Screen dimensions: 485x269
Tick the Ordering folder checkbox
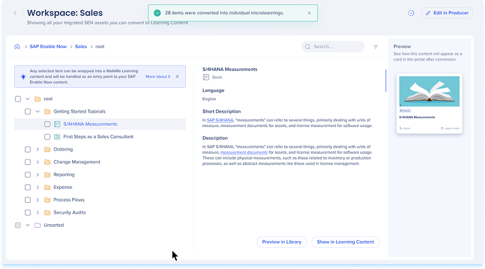pos(27,149)
